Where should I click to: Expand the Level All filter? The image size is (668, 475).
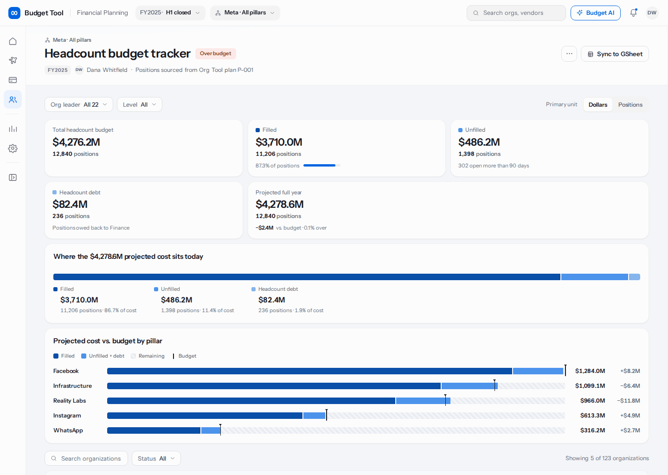point(140,105)
